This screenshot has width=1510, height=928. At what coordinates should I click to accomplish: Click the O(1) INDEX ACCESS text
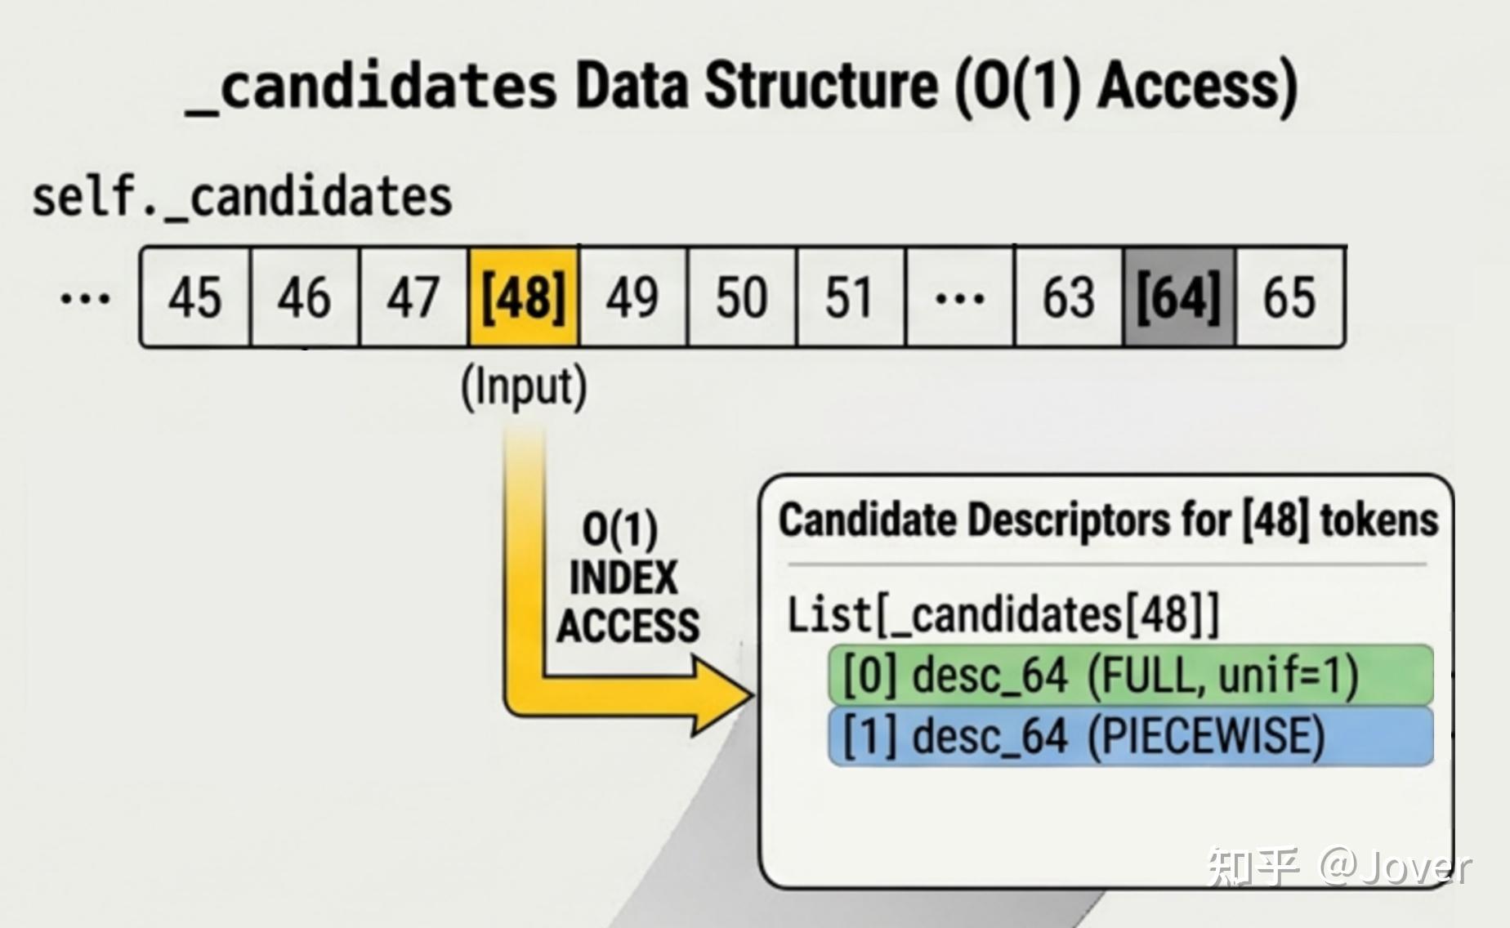[x=627, y=578]
